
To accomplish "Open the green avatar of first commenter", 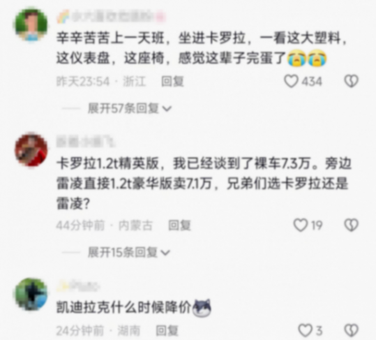I will tap(31, 24).
